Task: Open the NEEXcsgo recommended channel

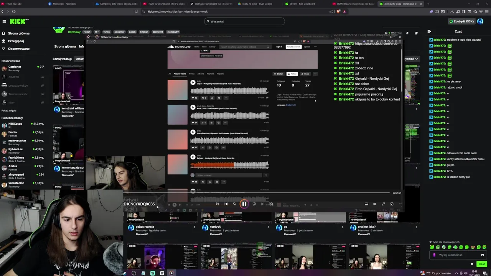Action: pos(23,125)
